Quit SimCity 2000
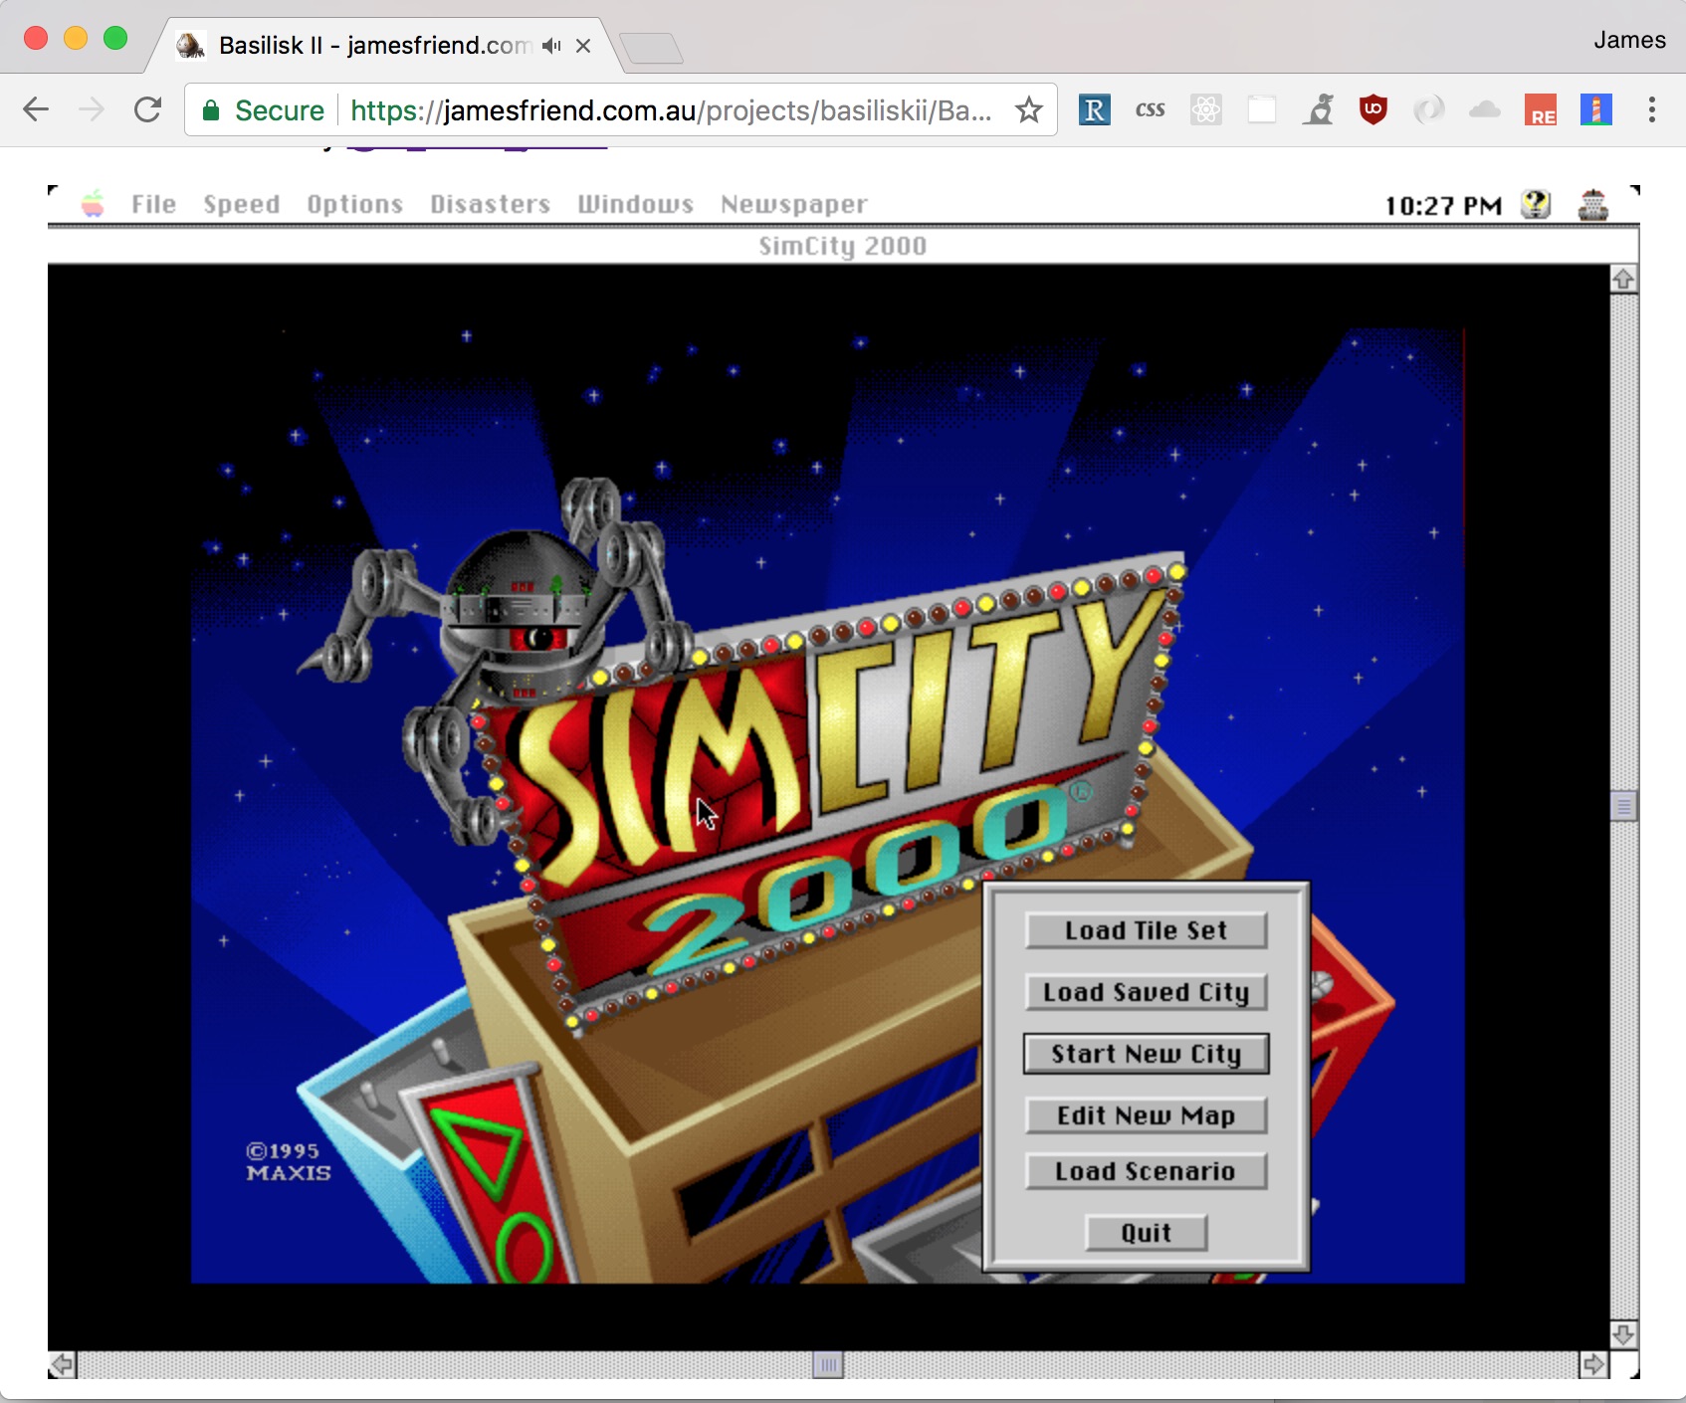Screen dimensions: 1686x1403 1146,1233
